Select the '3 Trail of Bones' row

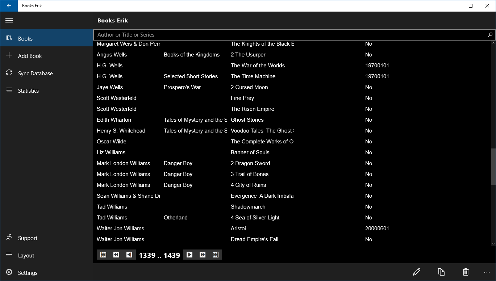click(x=292, y=174)
